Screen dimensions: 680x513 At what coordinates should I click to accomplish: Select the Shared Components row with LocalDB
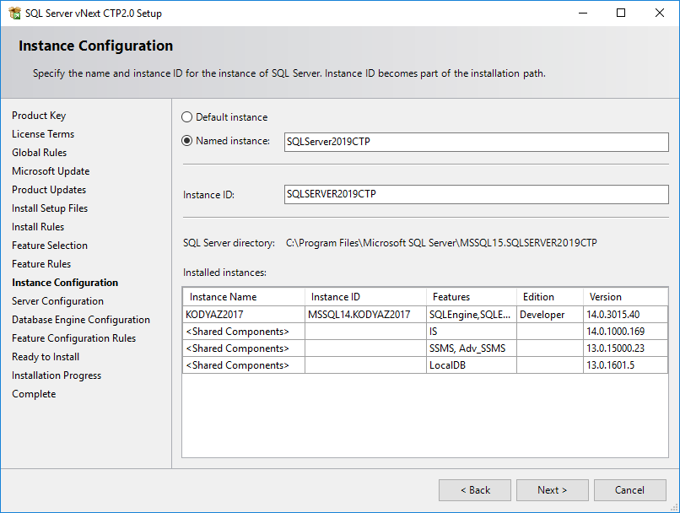(x=425, y=365)
